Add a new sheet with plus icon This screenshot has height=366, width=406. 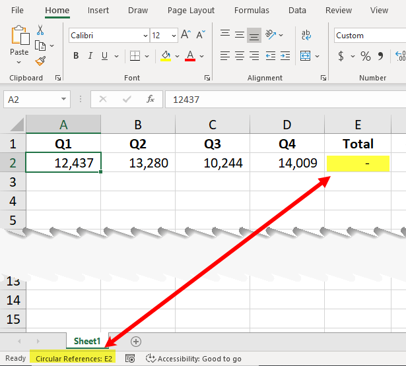[x=136, y=342]
